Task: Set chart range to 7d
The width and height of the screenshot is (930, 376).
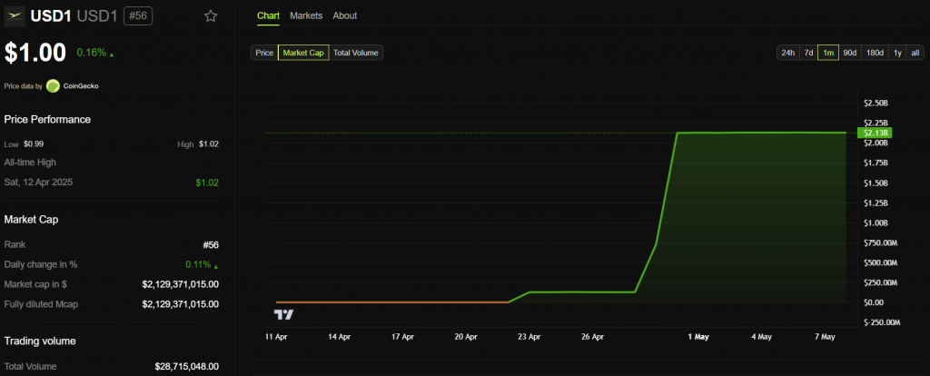Action: (808, 53)
